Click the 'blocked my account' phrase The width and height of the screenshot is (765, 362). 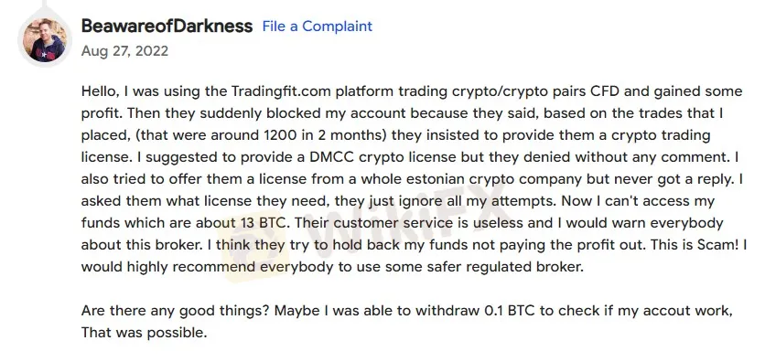(337, 113)
